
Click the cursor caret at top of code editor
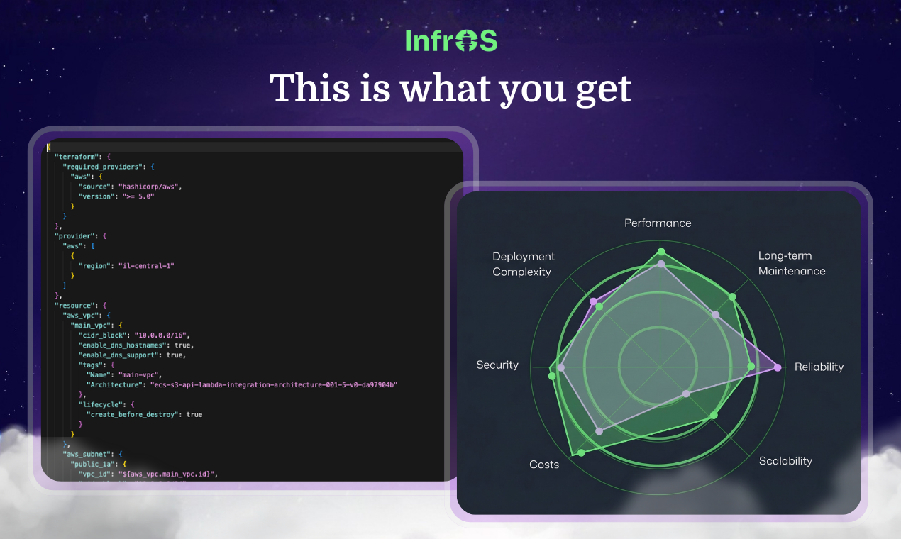pos(47,145)
